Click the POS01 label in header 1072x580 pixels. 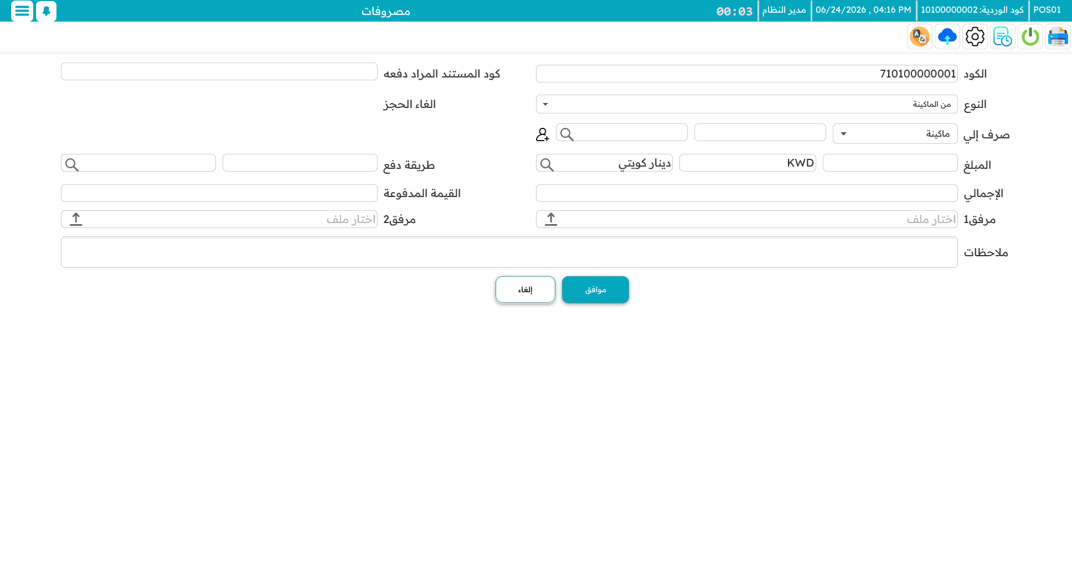(1047, 10)
